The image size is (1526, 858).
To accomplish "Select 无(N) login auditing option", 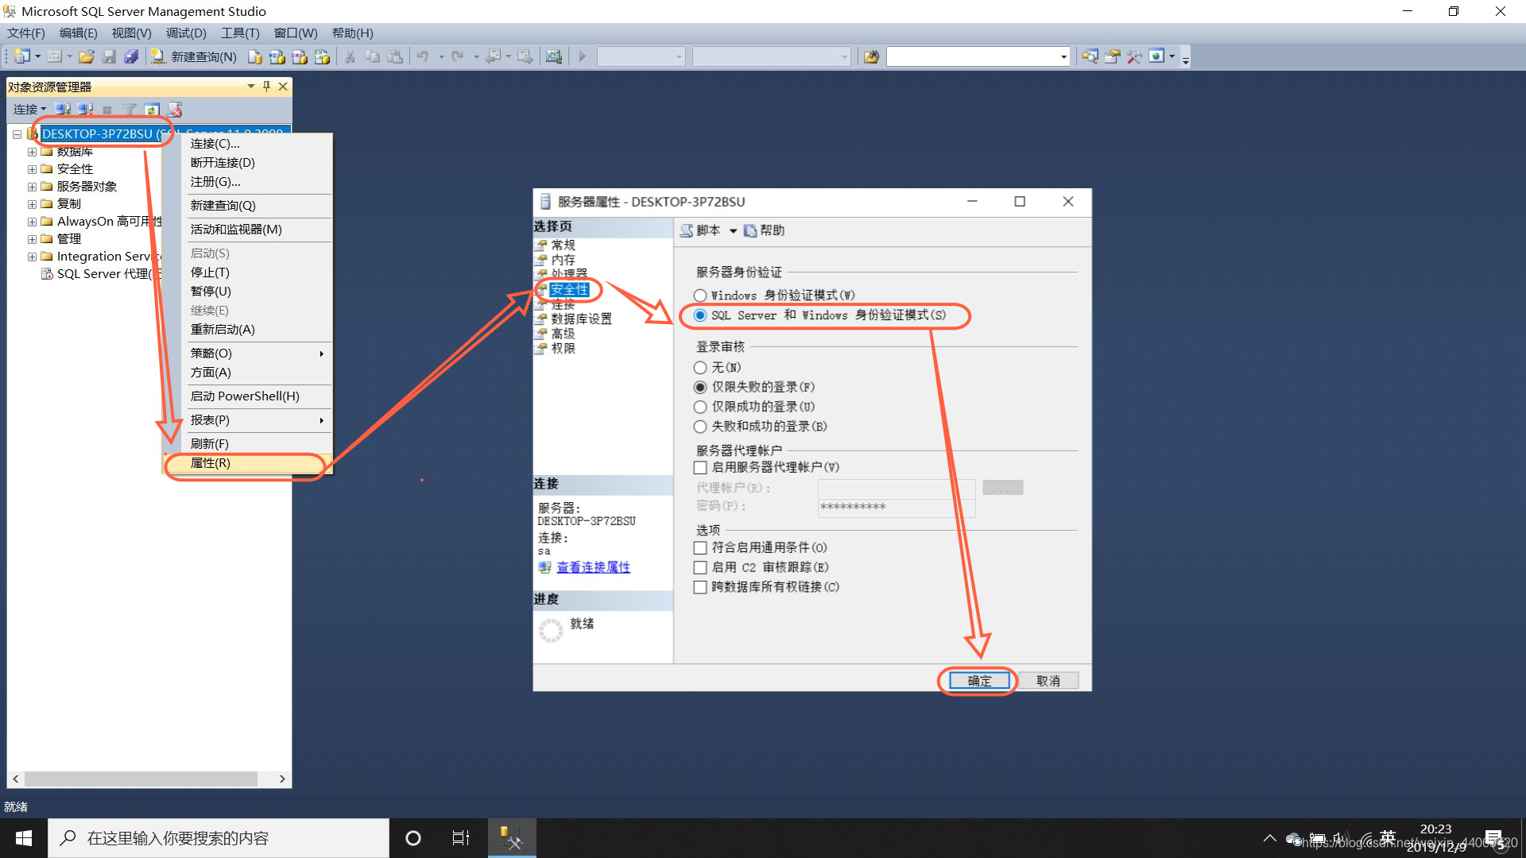I will 700,368.
